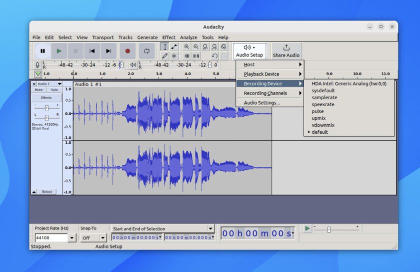
Task: Open the Generate menu
Action: 147,37
